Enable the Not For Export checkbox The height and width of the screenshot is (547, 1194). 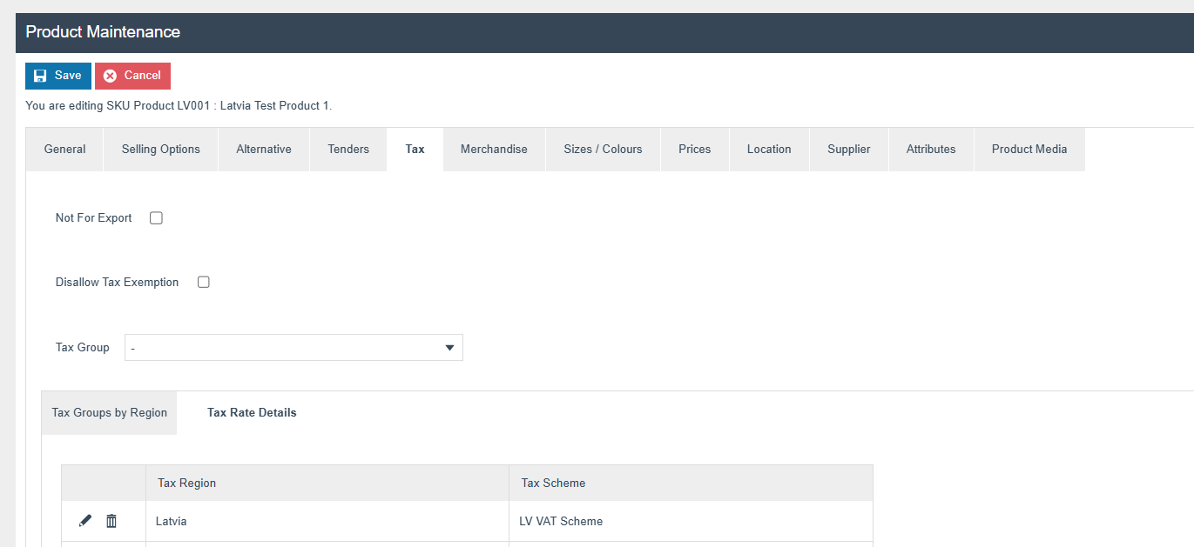(157, 218)
